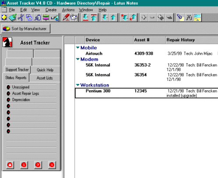Screen dimensions: 218x178
Task: Click the Sort by Manufacturer button
Action: (26, 28)
